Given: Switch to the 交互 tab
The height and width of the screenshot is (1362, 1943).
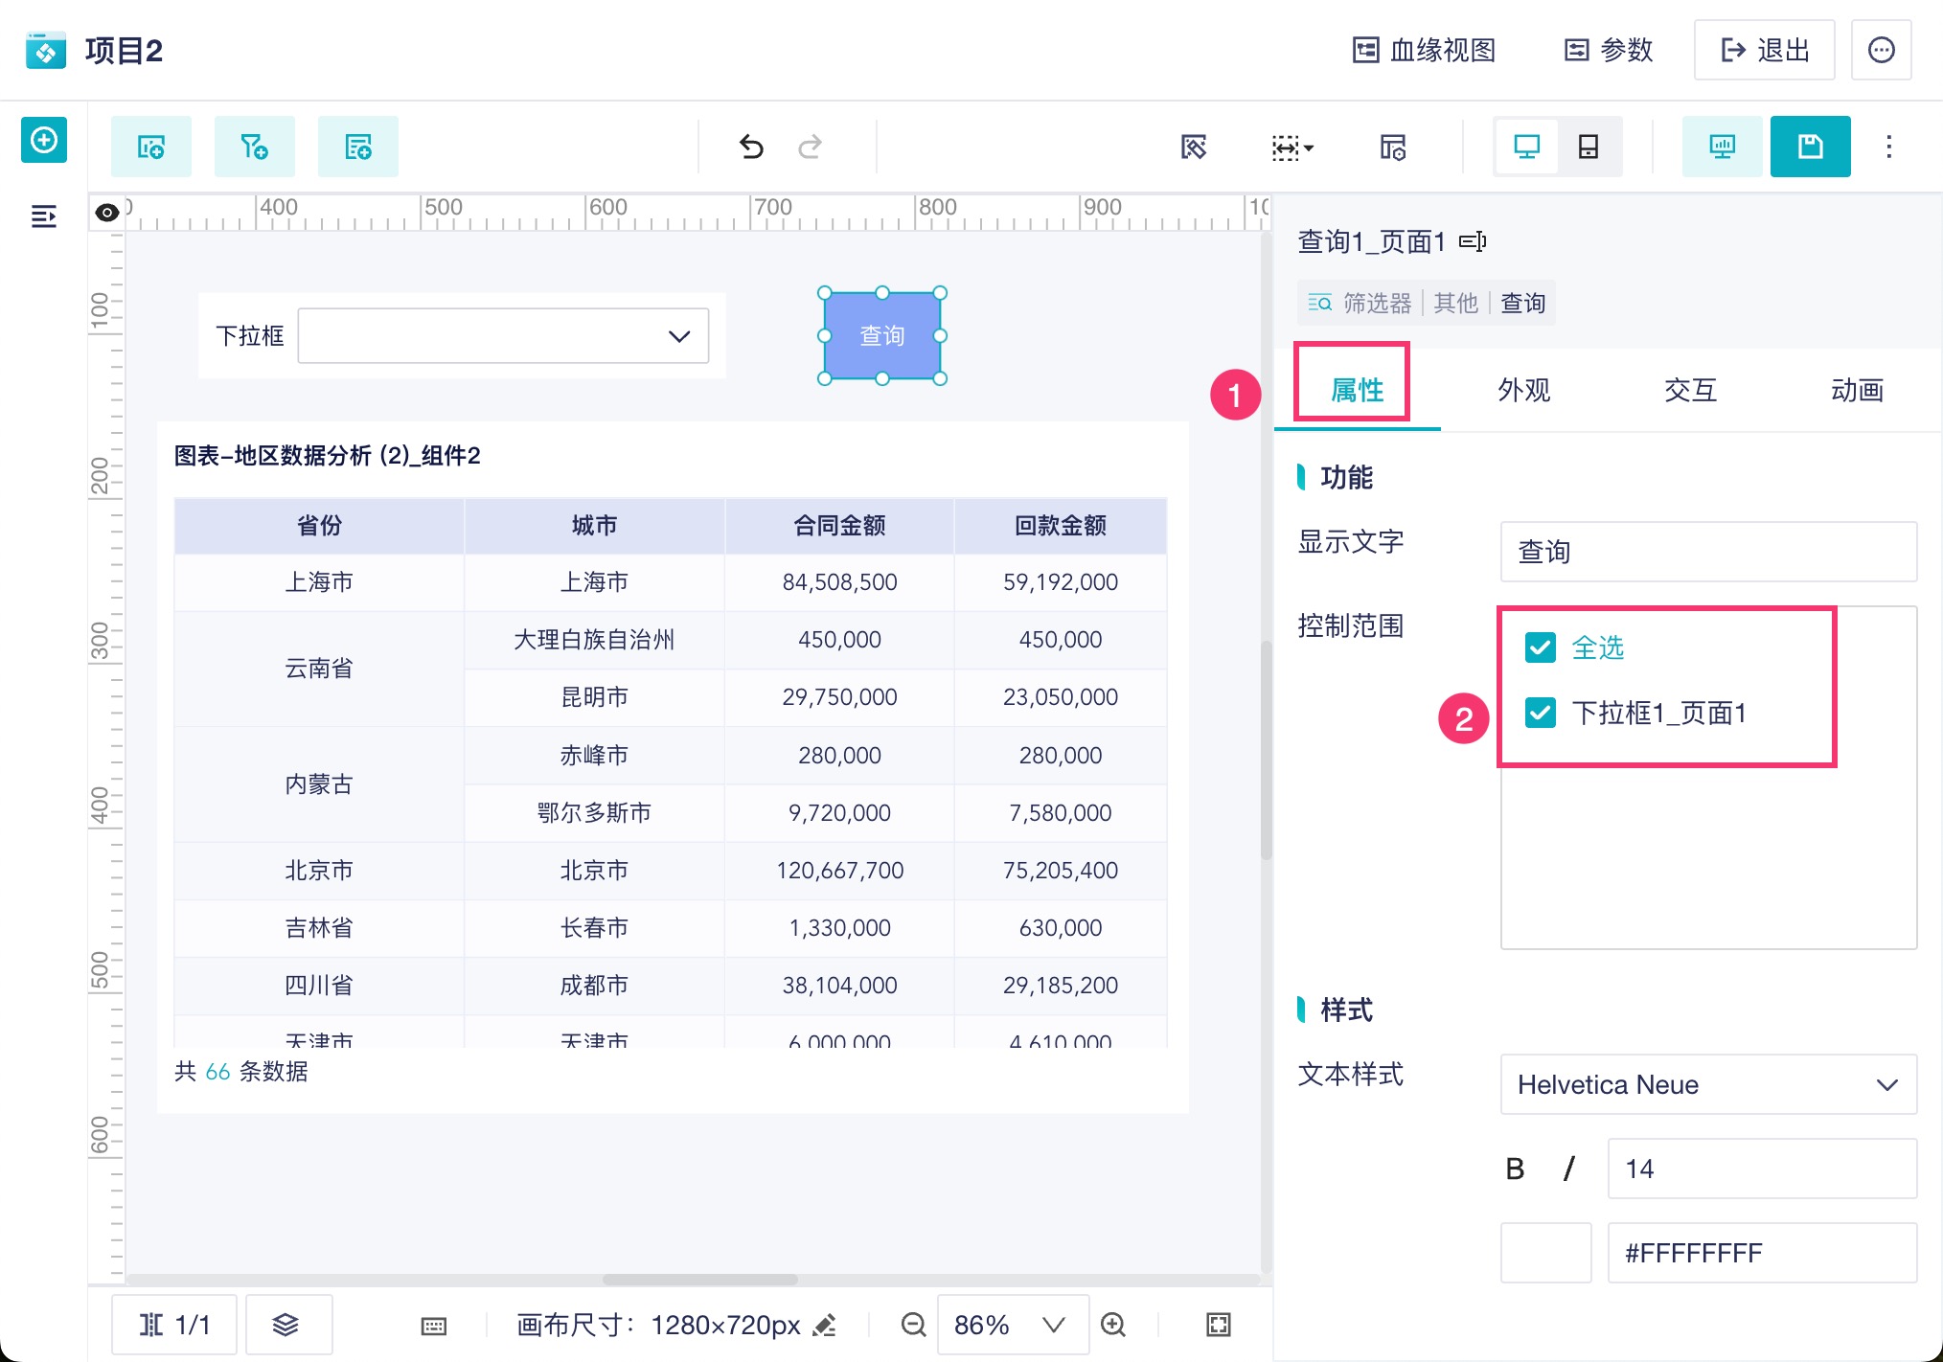Looking at the screenshot, I should (x=1690, y=390).
